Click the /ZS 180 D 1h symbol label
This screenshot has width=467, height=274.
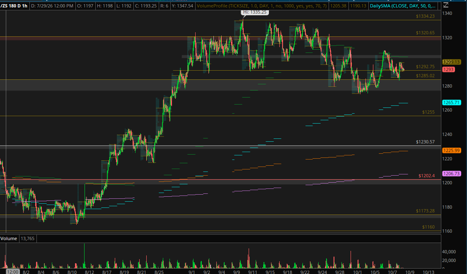[14, 6]
